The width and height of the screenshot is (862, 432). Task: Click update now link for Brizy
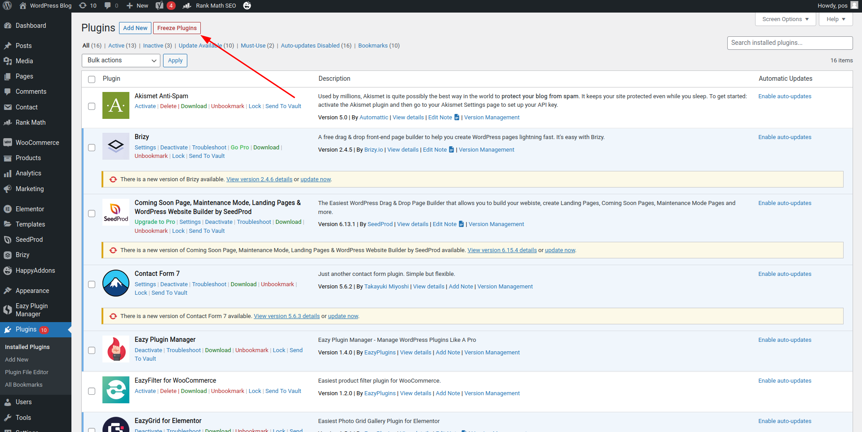[x=315, y=179]
